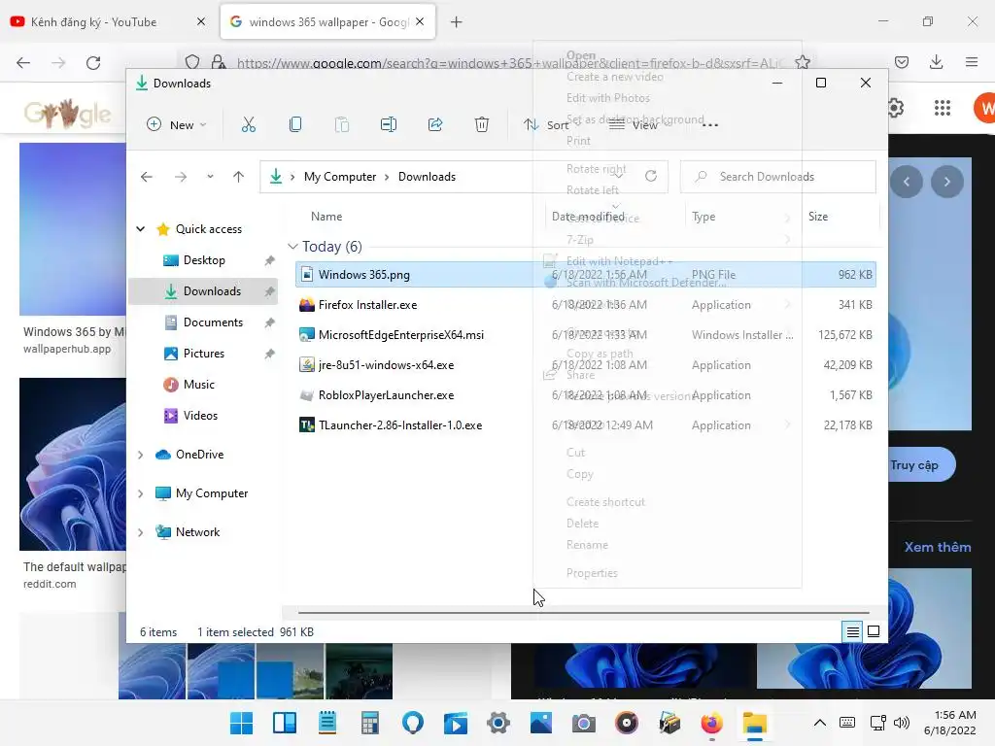Open Desktop in Quick access
The height and width of the screenshot is (746, 995).
click(x=204, y=260)
